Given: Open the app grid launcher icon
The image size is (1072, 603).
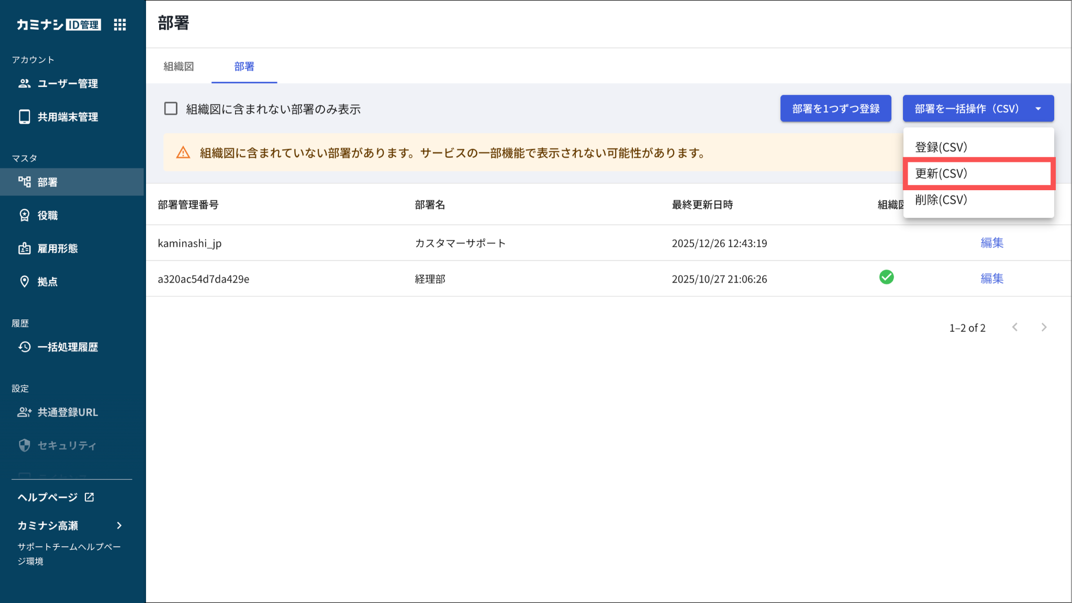Looking at the screenshot, I should pos(120,25).
